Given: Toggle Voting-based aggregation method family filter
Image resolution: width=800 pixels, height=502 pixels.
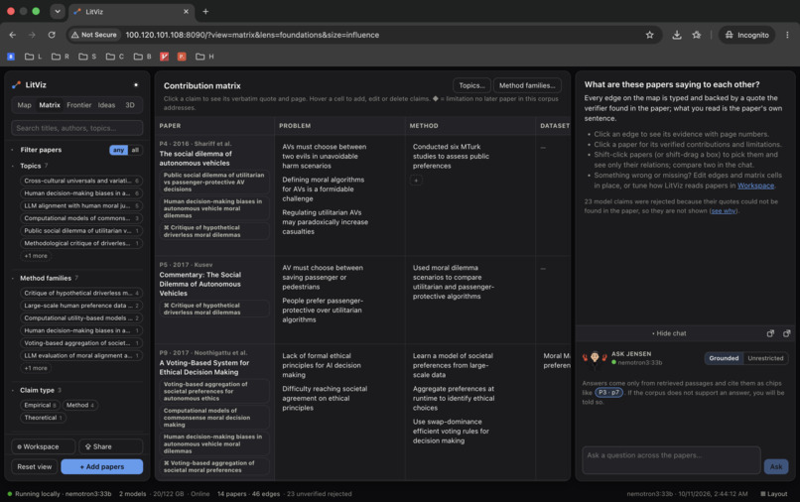Looking at the screenshot, I should (x=81, y=343).
